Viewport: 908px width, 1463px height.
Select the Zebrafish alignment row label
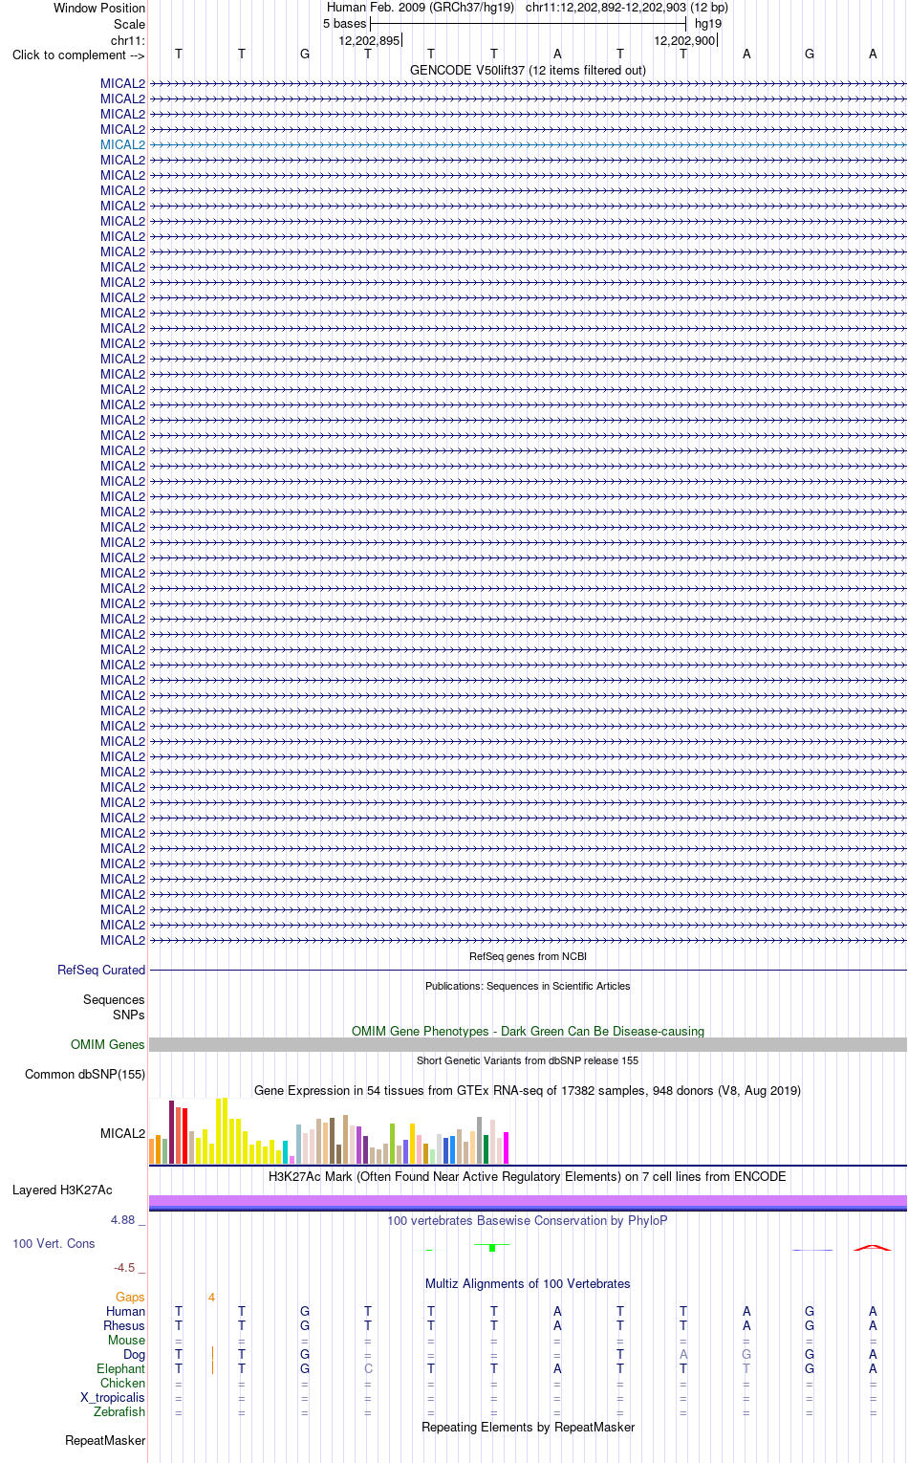pos(119,1411)
